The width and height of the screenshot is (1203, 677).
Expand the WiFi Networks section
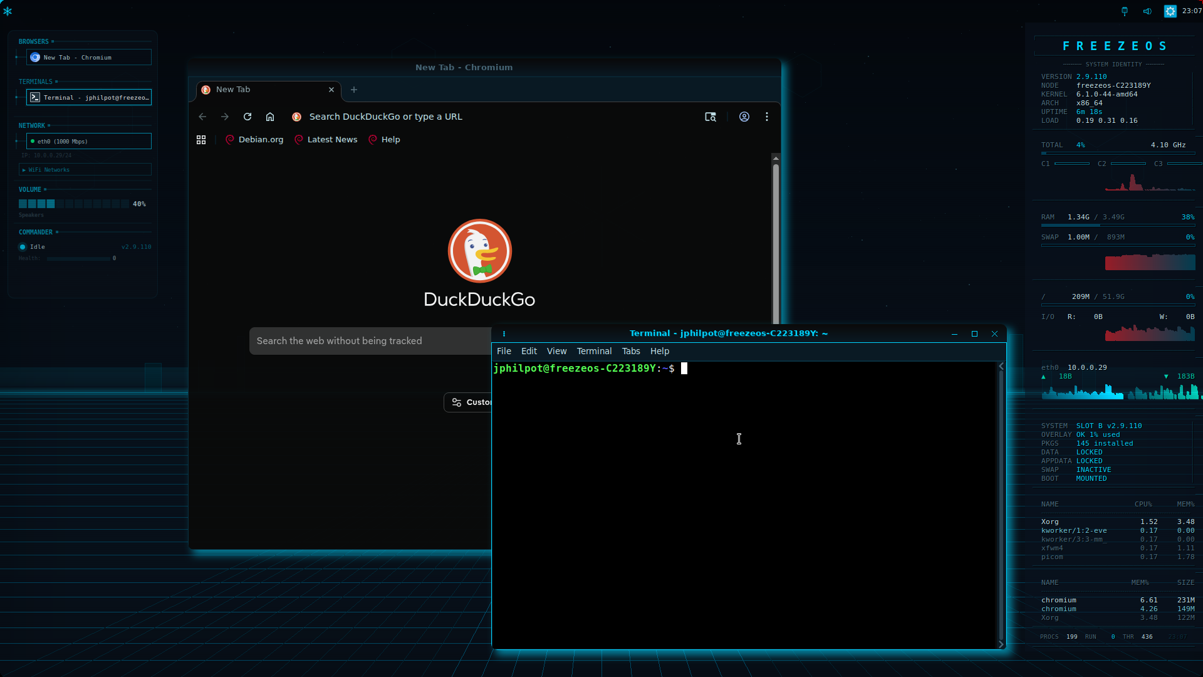[x=85, y=169]
